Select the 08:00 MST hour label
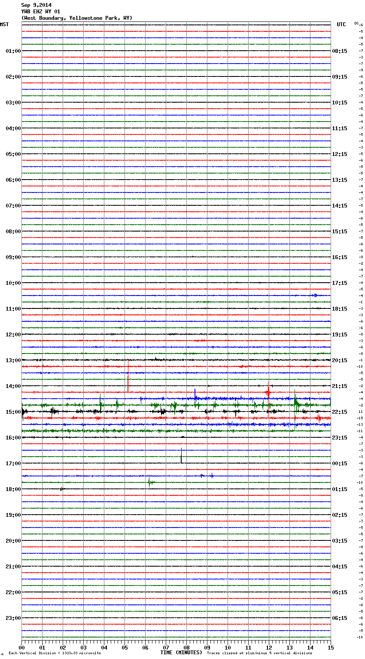The width and height of the screenshot is (365, 659). click(13, 232)
